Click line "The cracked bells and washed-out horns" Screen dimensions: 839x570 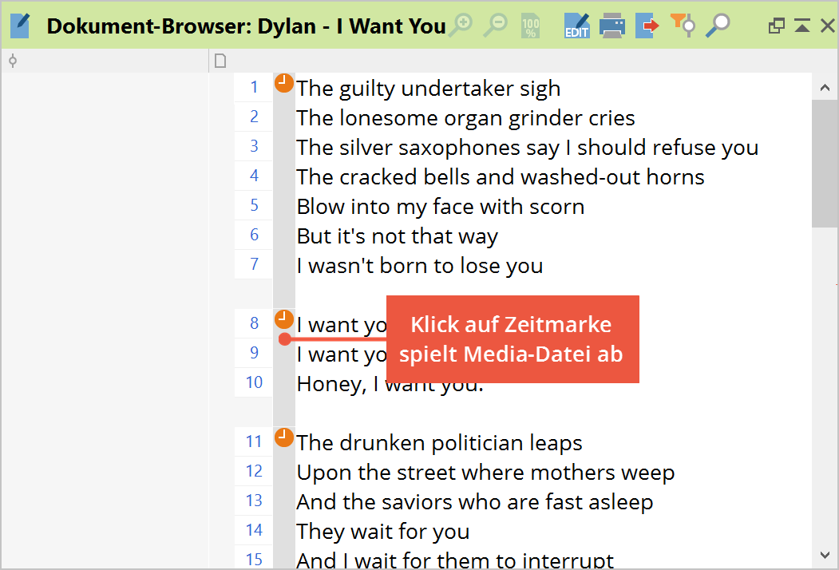pos(501,177)
